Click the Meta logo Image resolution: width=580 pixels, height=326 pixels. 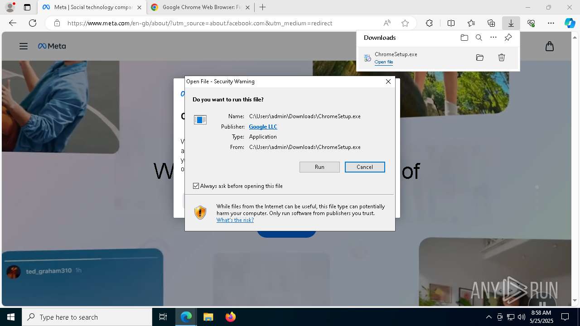click(52, 46)
